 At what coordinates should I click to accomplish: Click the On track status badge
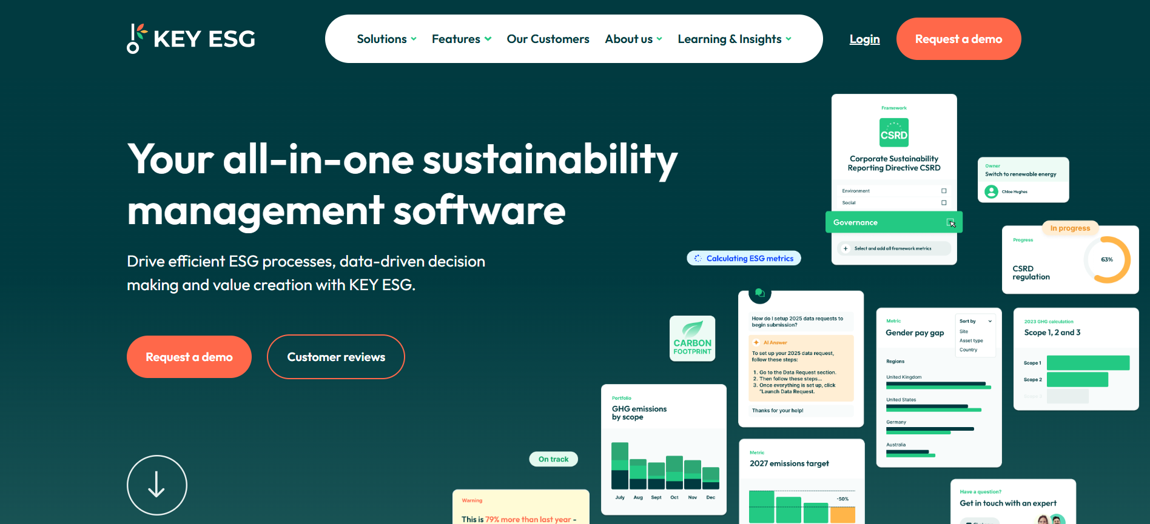[x=553, y=459]
